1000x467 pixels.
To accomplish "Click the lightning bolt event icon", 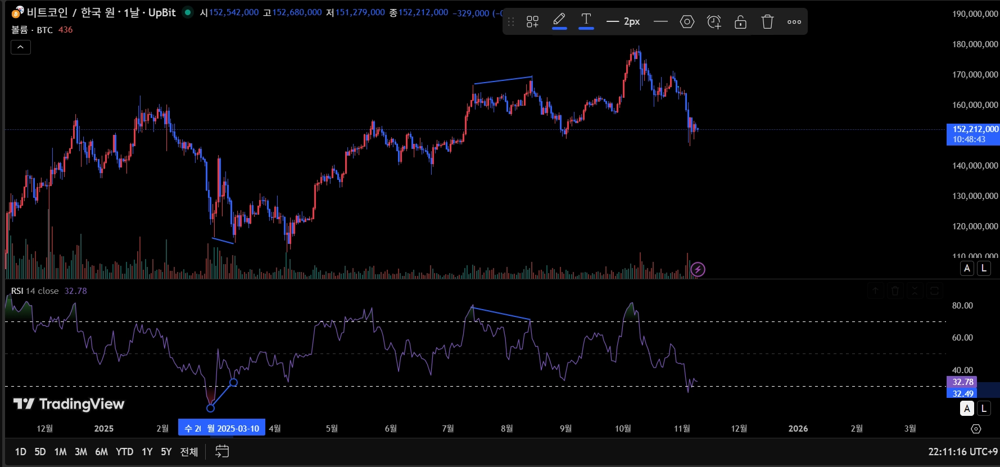I will (698, 270).
